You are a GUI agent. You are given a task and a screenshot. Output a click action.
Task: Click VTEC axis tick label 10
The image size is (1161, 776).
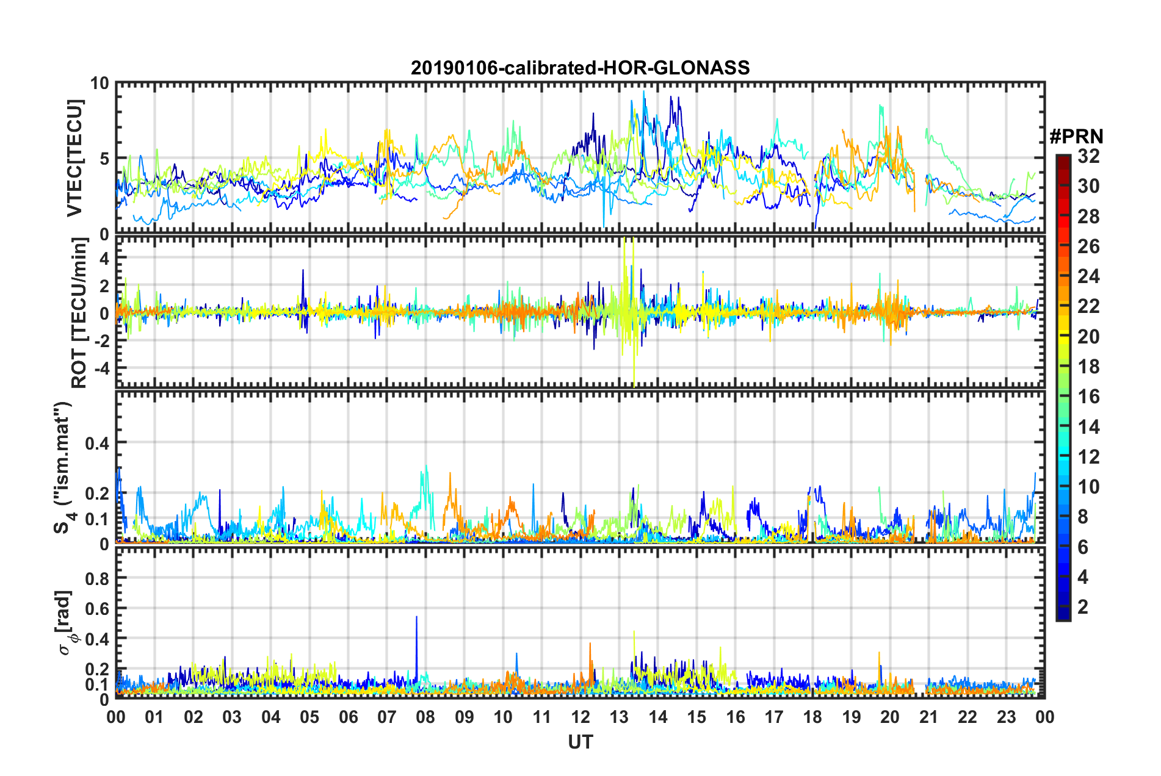click(x=99, y=83)
